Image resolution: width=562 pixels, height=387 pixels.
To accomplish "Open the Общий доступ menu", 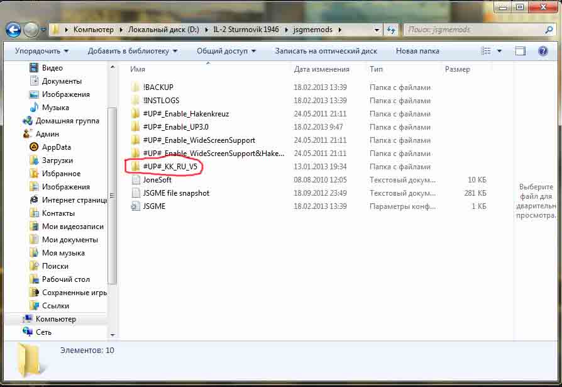I will click(226, 51).
